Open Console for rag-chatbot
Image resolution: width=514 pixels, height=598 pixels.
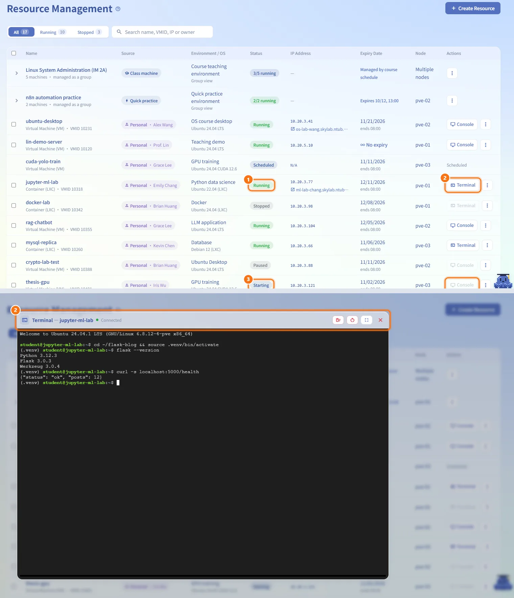click(462, 226)
